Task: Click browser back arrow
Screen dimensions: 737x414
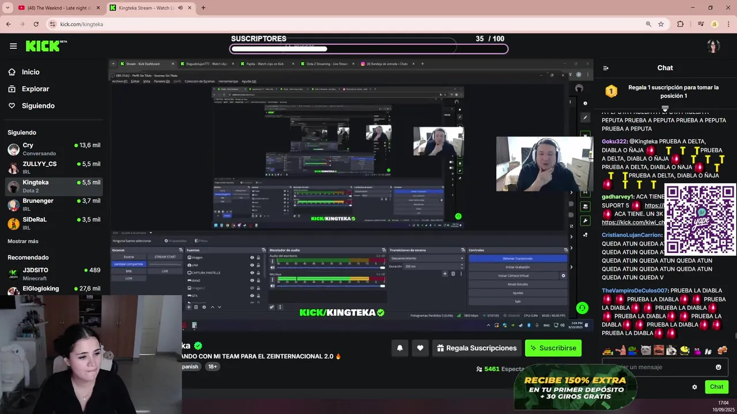Action: (x=8, y=24)
